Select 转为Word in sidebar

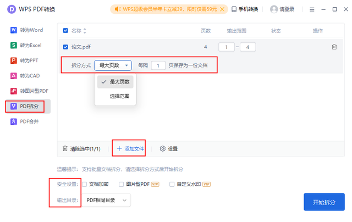(27, 30)
